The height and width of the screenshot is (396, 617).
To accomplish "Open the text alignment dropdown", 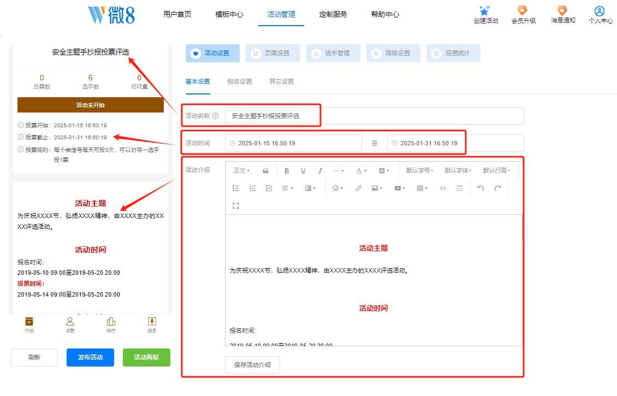I will [x=288, y=188].
